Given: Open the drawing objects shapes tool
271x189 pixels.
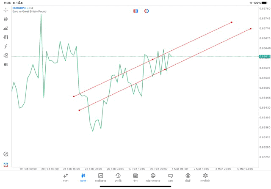Looking at the screenshot, I should (x=6, y=55).
